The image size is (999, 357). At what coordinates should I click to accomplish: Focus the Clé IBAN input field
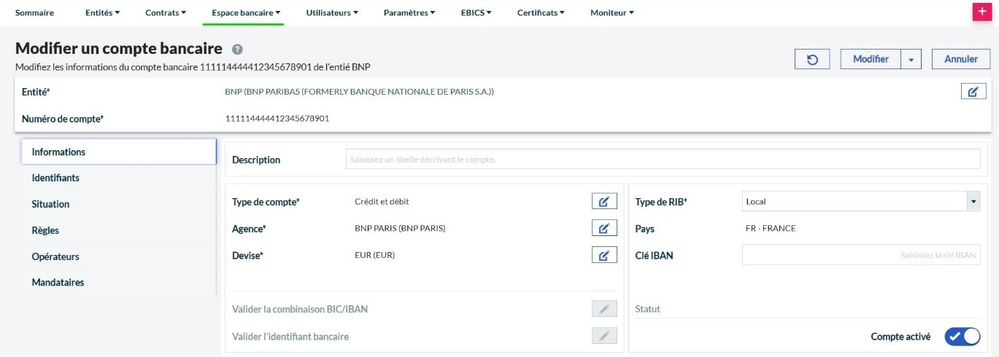860,255
